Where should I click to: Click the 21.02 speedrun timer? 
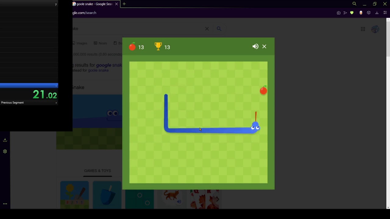tap(45, 95)
